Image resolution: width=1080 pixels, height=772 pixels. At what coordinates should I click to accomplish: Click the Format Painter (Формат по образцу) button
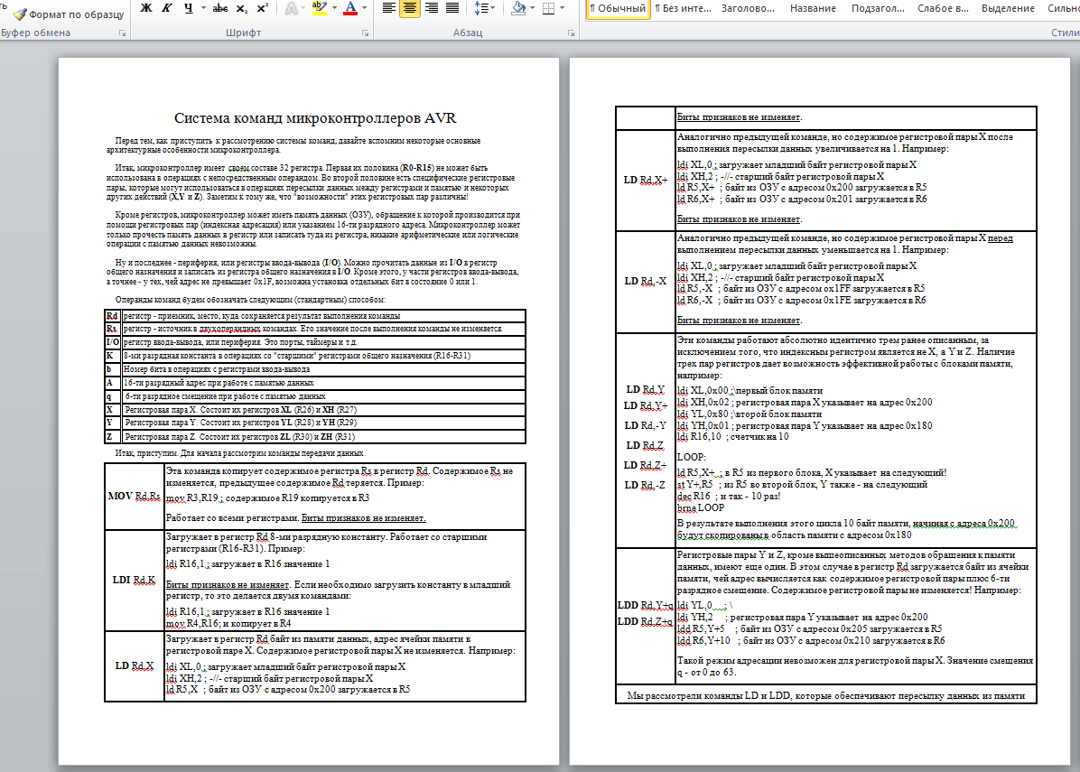coord(69,14)
